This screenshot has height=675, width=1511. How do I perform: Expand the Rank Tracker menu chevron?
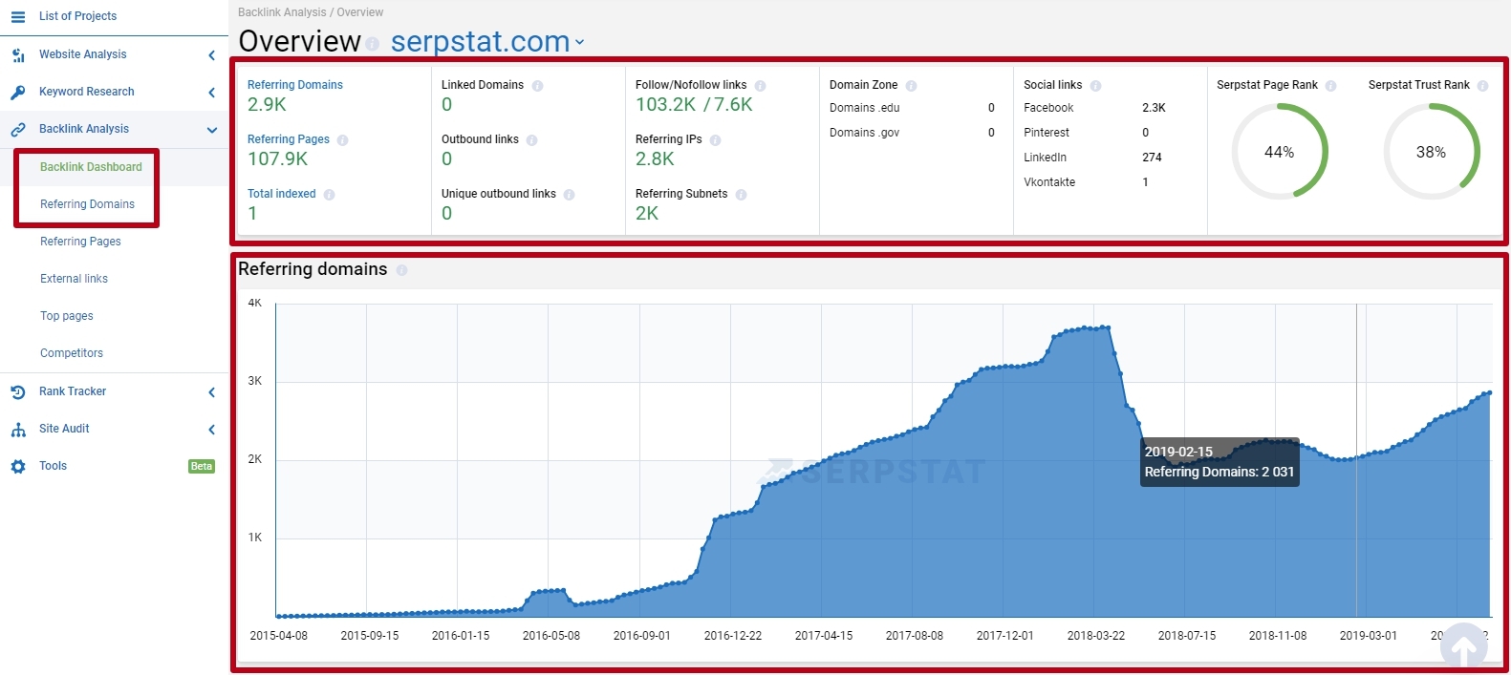[211, 392]
